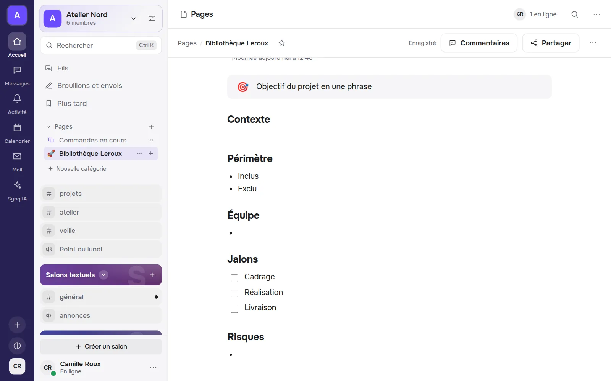Viewport: 611px width, 381px height.
Task: Open the Calendrier icon
Action: click(x=17, y=128)
